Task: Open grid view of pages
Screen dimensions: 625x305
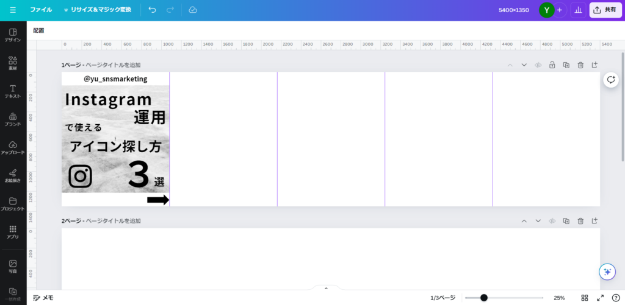Action: click(585, 298)
